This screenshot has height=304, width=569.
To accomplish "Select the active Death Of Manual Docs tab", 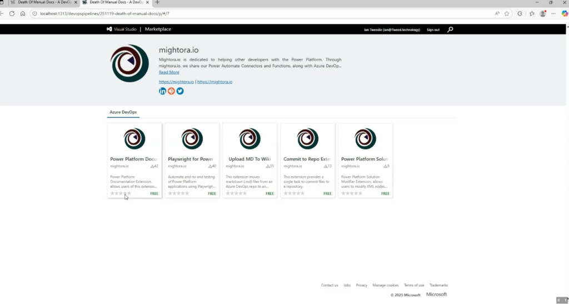I will pyautogui.click(x=116, y=2).
